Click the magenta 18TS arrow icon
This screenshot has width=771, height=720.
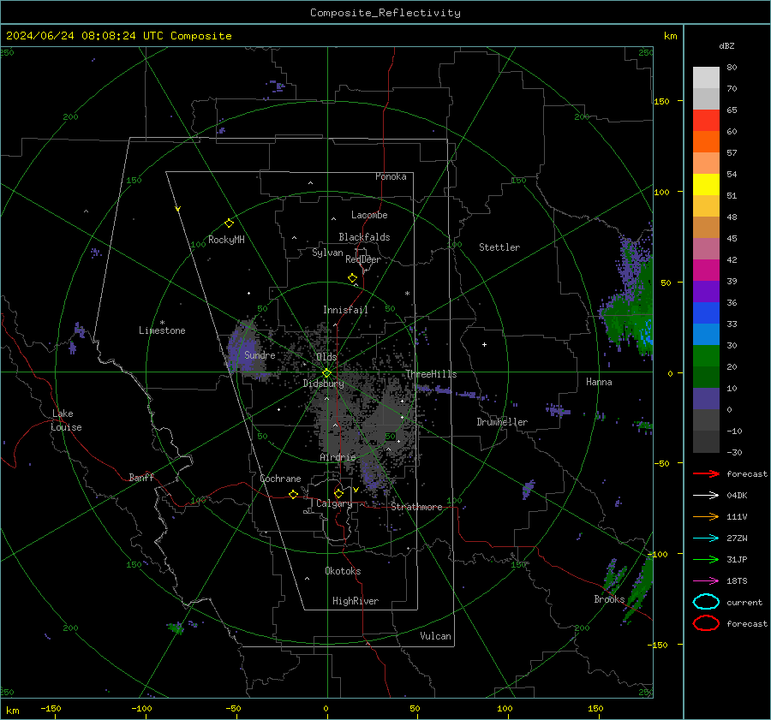(x=706, y=581)
